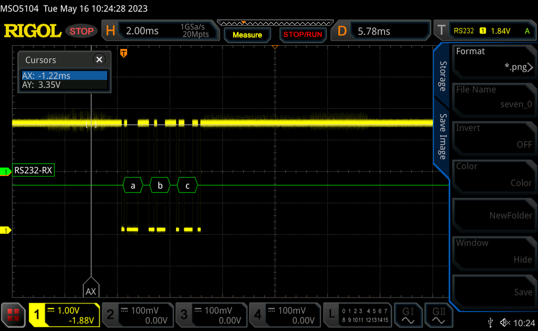538x331 pixels.
Task: Select the AX cursor handle at bottom
Action: click(91, 287)
